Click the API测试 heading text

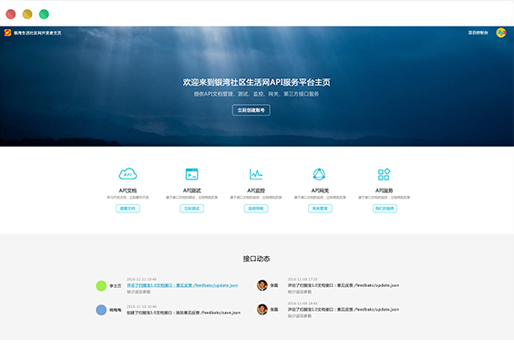(x=191, y=190)
